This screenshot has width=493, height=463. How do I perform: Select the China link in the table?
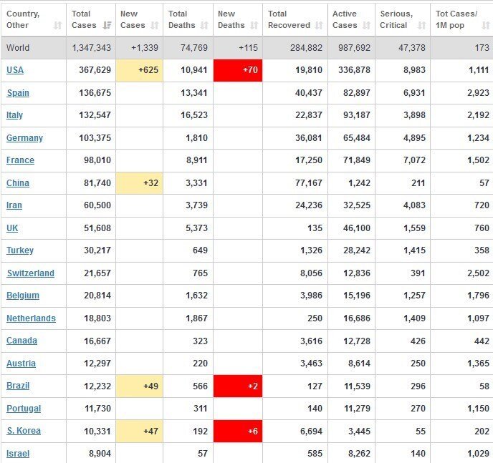pyautogui.click(x=18, y=183)
